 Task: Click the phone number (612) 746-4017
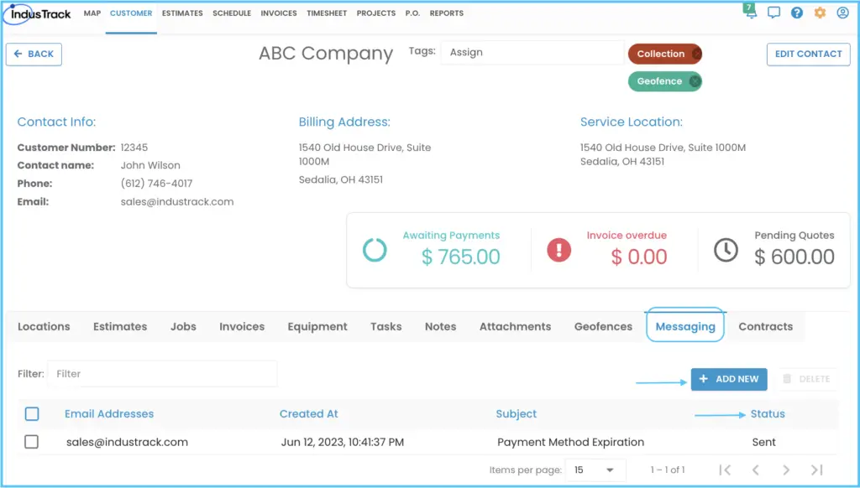[x=156, y=184]
